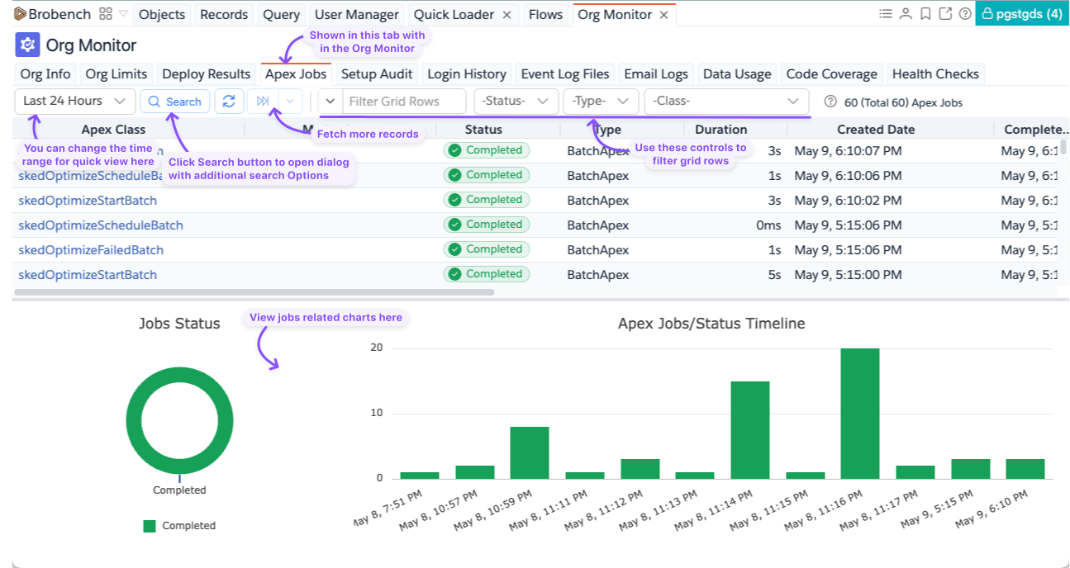This screenshot has height=568, width=1070.
Task: Focus the Filter Grid Rows input
Action: click(x=404, y=102)
